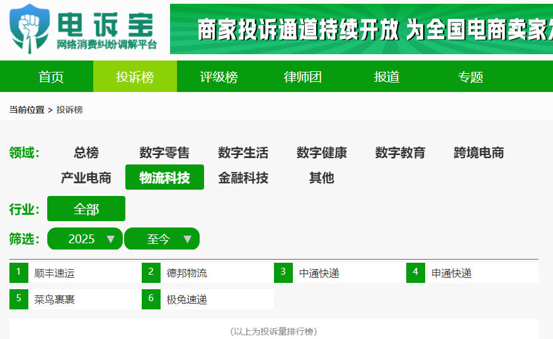Screen dimensions: 553x339
Task: Click the 全部 industry button
Action: tap(86, 209)
